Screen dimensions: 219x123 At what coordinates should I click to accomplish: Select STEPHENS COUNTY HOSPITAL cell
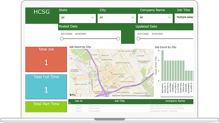click(x=172, y=111)
